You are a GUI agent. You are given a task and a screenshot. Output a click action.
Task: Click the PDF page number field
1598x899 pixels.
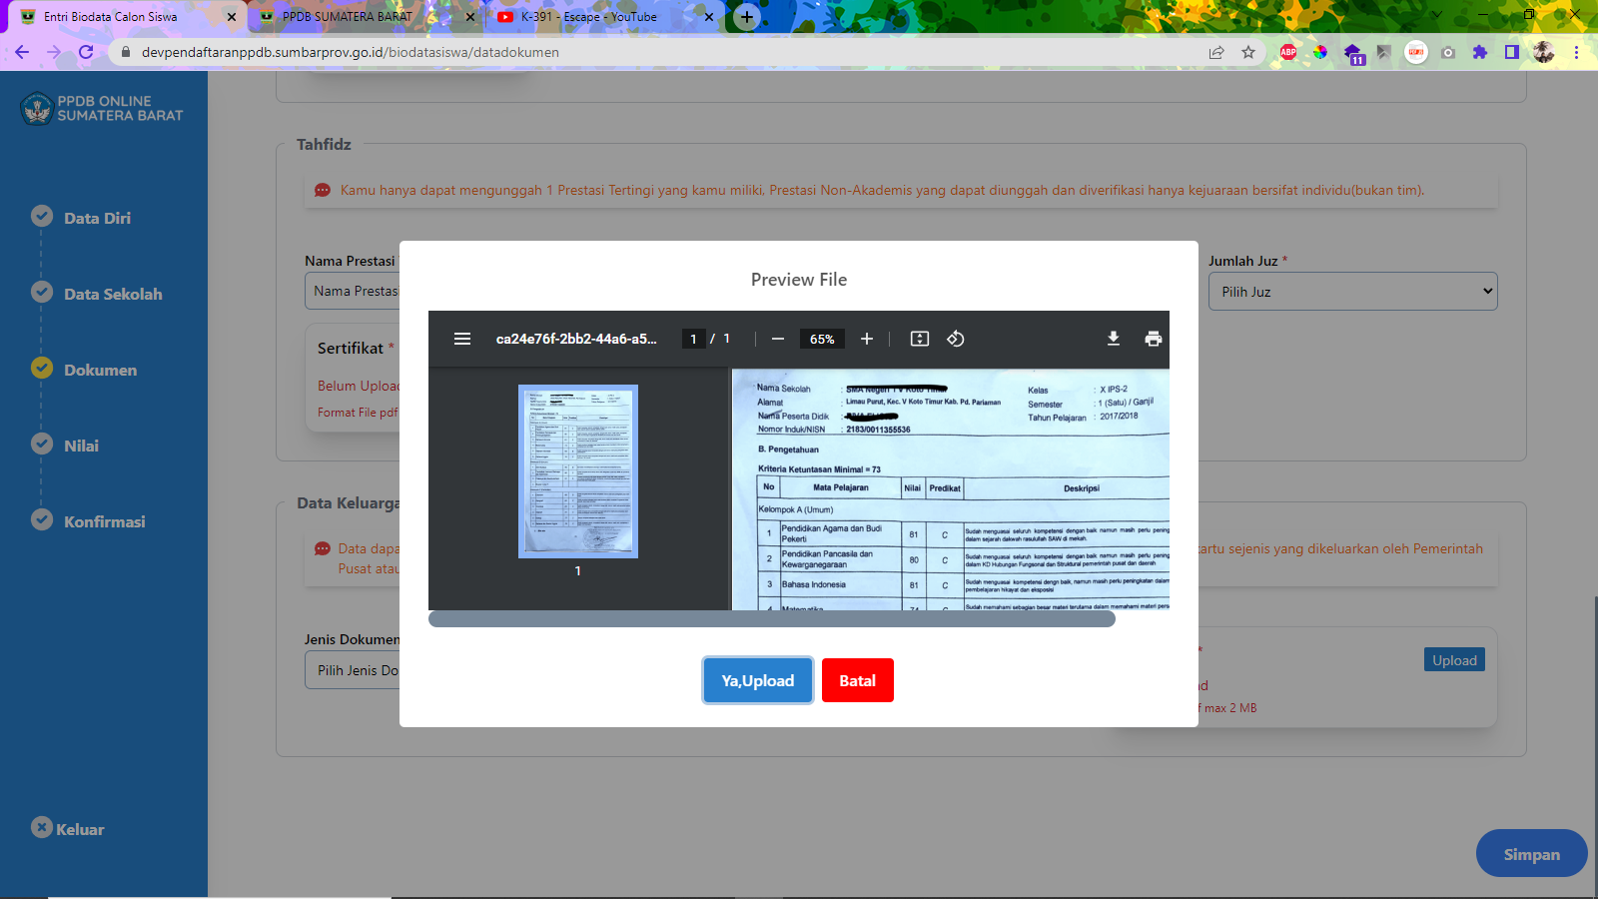pyautogui.click(x=693, y=339)
